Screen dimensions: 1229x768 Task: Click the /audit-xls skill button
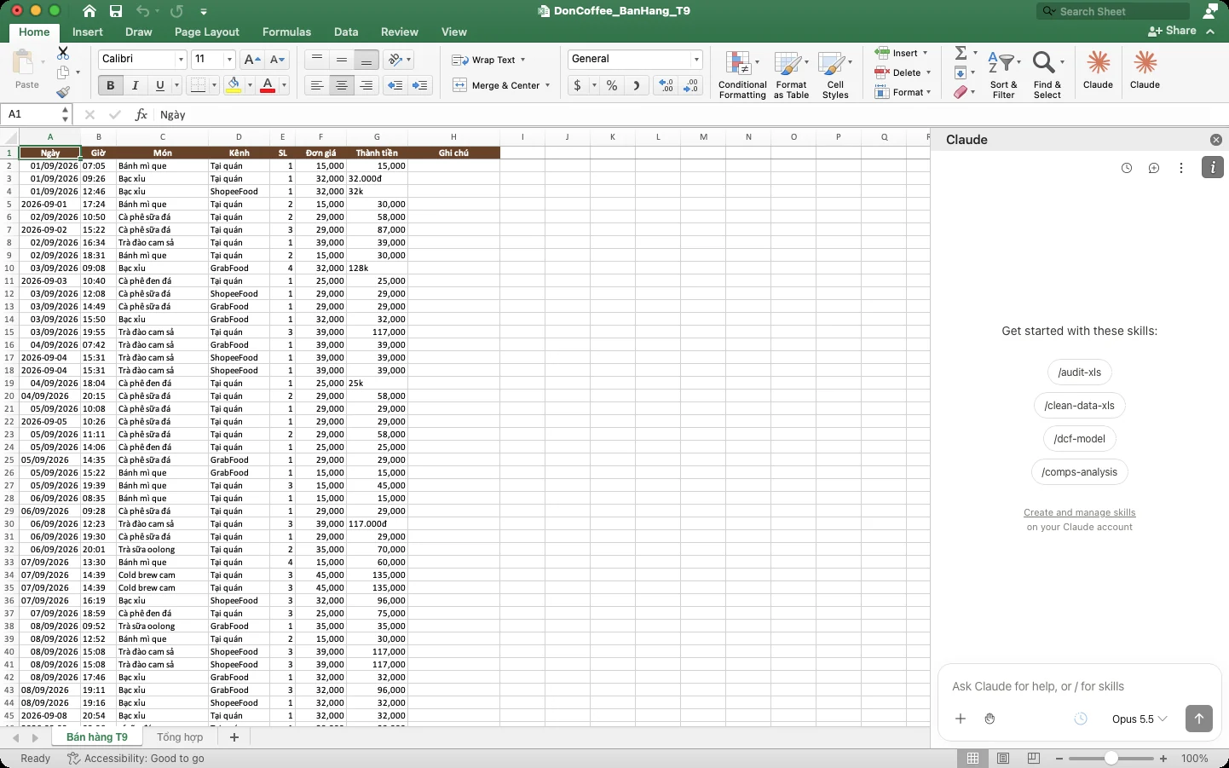pos(1079,372)
